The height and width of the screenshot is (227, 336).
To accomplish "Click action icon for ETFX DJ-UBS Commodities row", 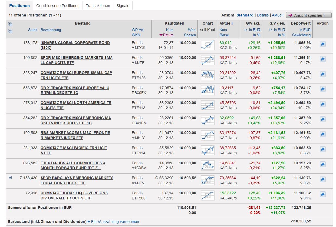I will pos(323,164).
